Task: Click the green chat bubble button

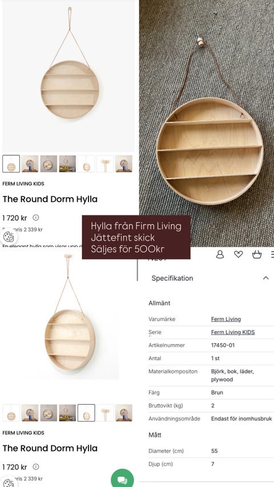Action: 122,480
